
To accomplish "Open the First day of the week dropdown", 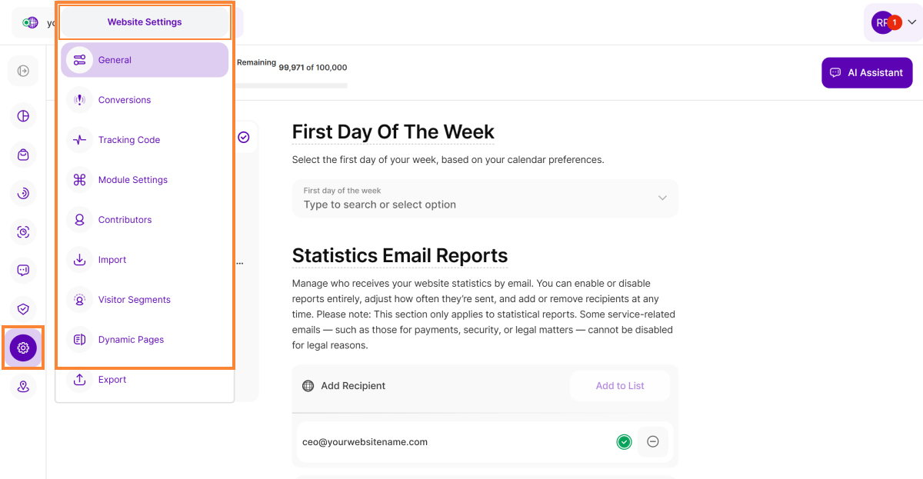I will [485, 198].
